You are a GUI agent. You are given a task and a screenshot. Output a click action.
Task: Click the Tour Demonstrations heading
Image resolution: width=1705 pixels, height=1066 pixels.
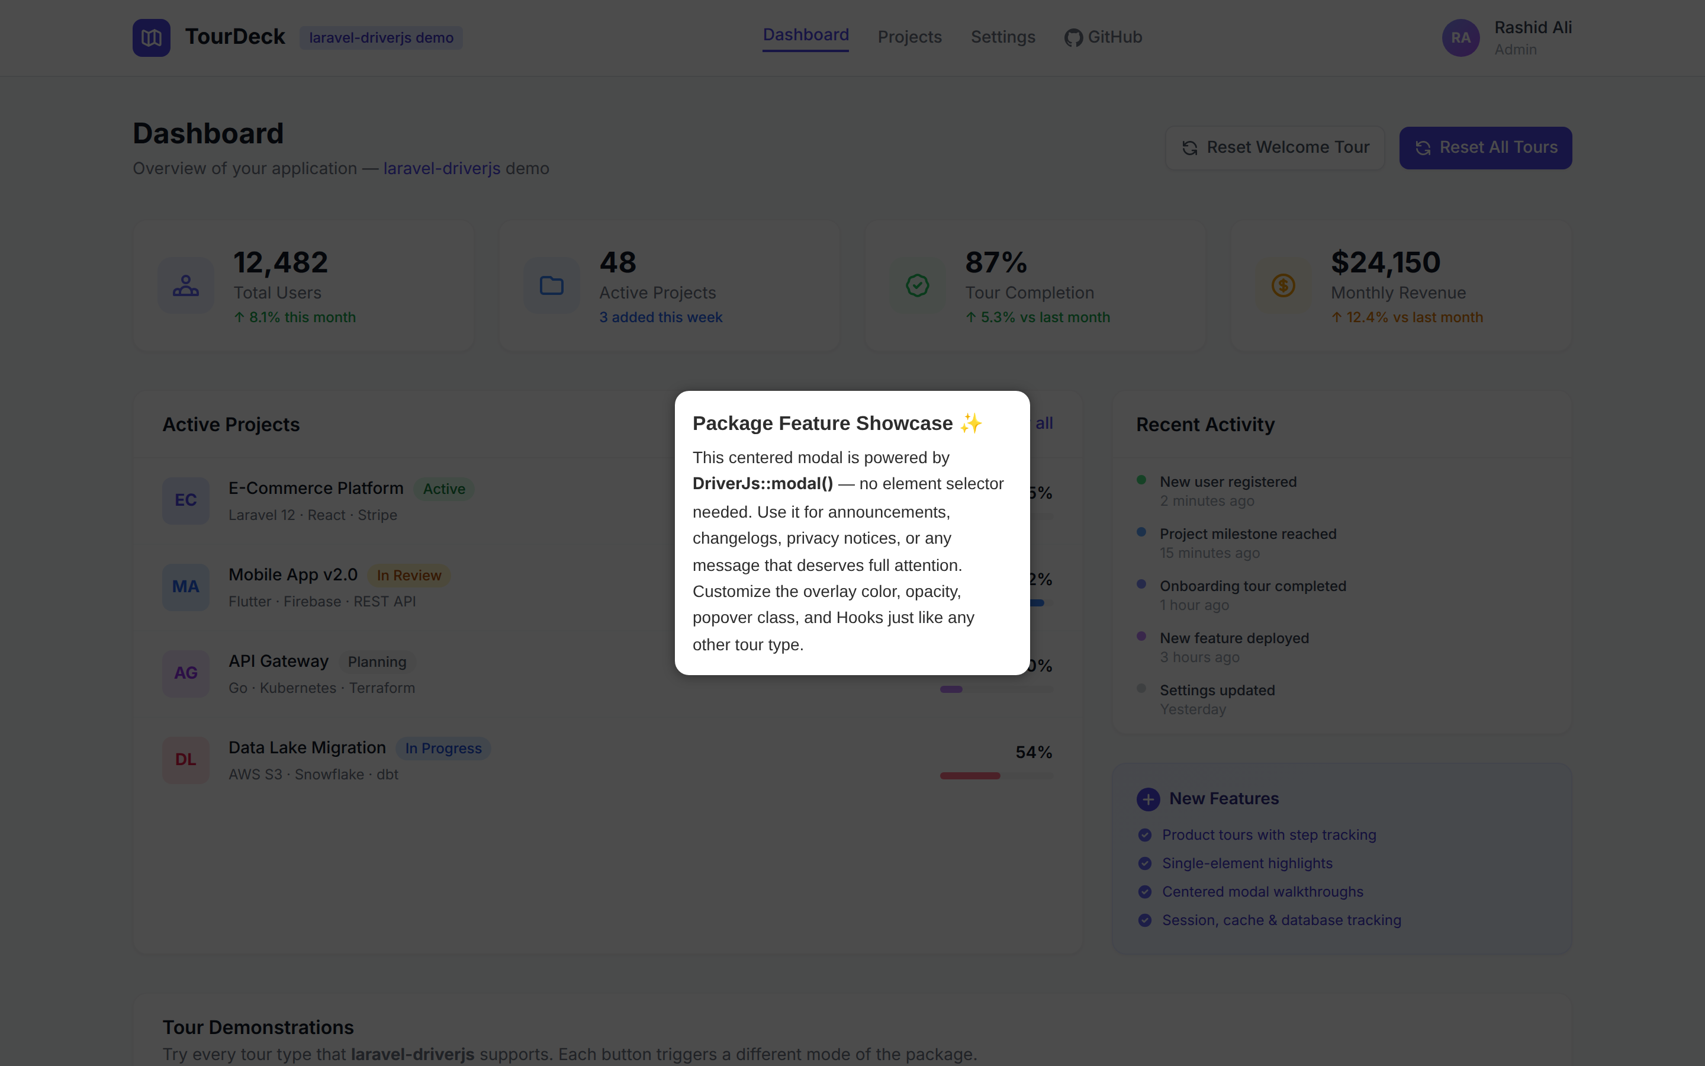[258, 1028]
